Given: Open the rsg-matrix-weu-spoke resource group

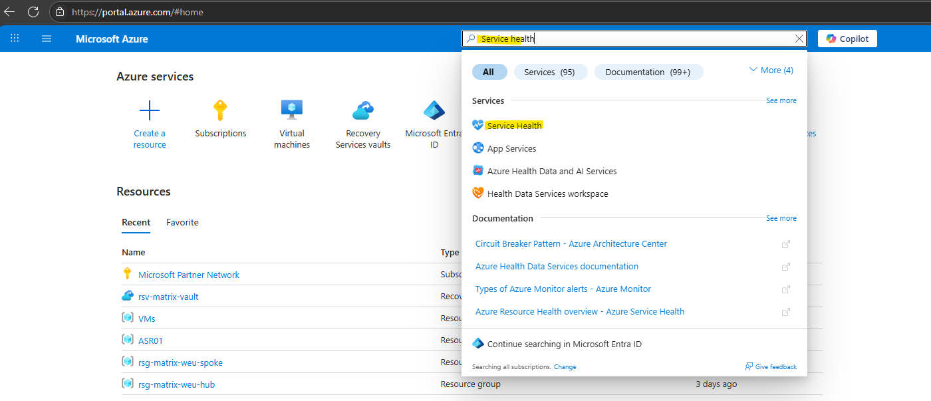Looking at the screenshot, I should [x=180, y=362].
